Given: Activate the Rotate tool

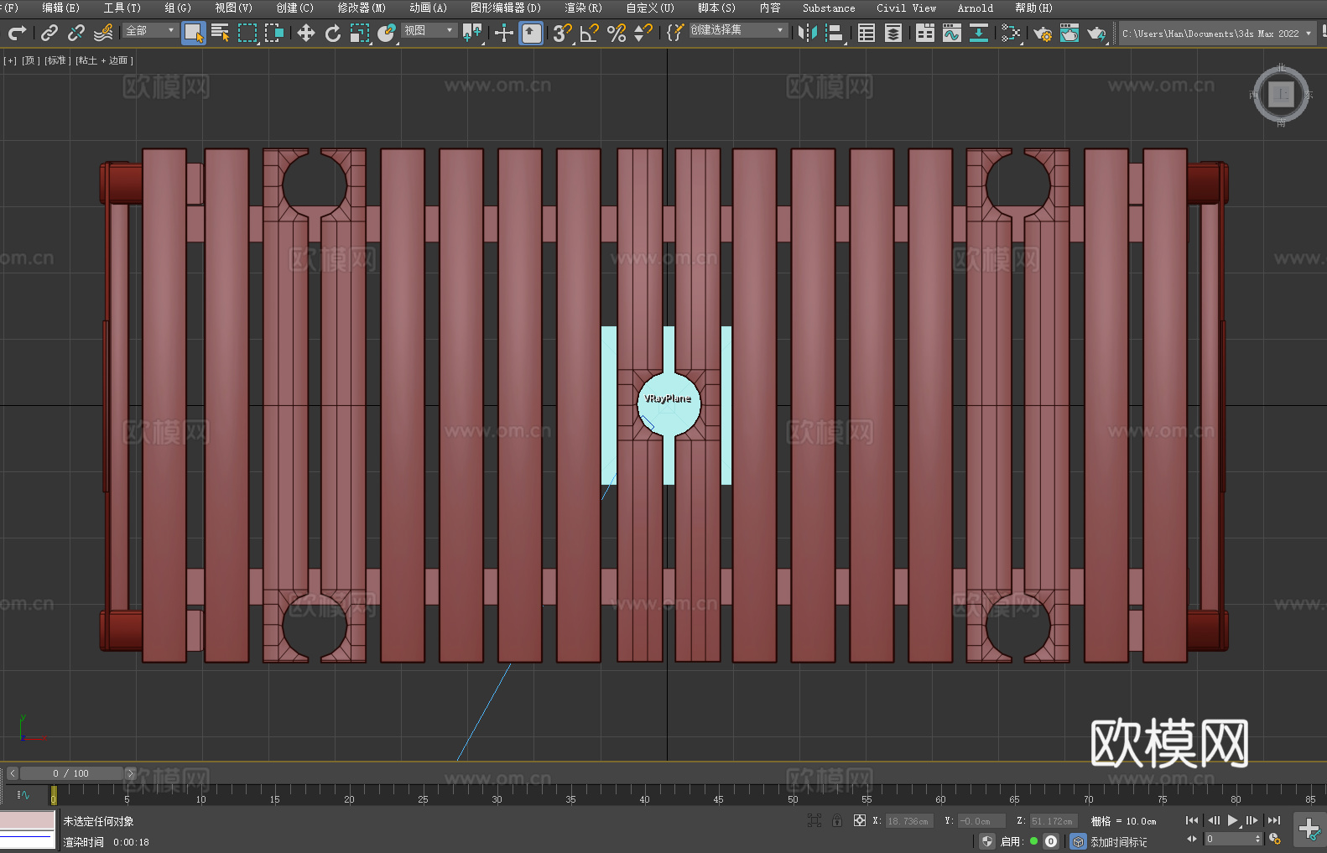Looking at the screenshot, I should pyautogui.click(x=333, y=33).
